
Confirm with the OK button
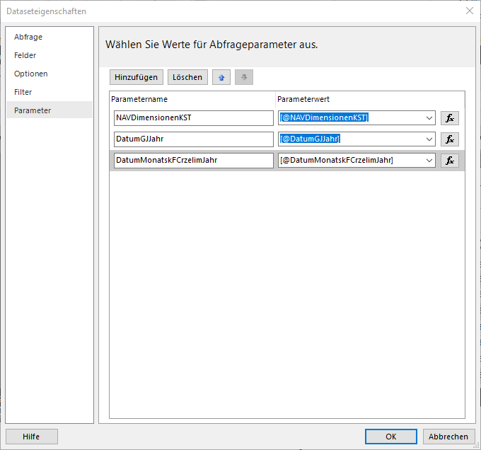point(390,437)
